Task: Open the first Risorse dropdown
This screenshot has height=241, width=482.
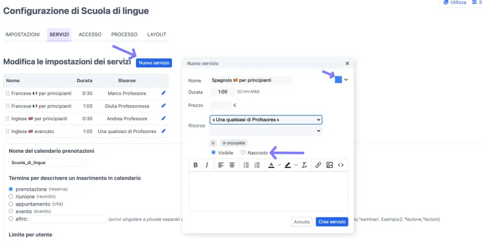Action: click(x=266, y=120)
